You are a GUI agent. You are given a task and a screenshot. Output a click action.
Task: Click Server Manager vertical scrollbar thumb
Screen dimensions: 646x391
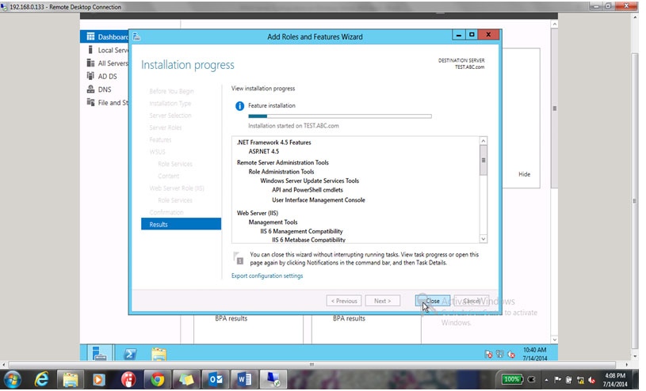[x=555, y=108]
